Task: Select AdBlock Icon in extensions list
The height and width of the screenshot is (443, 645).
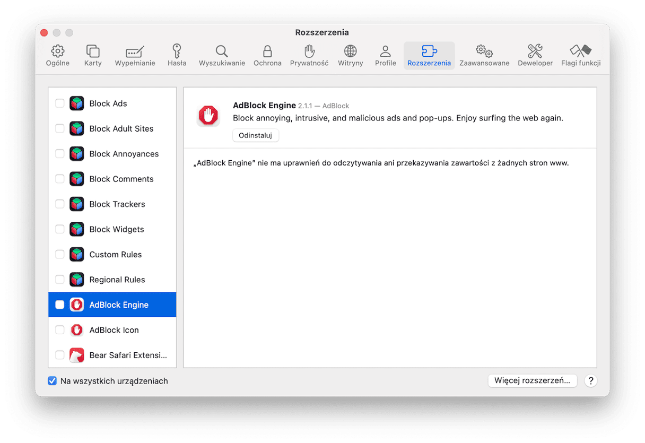Action: 114,330
